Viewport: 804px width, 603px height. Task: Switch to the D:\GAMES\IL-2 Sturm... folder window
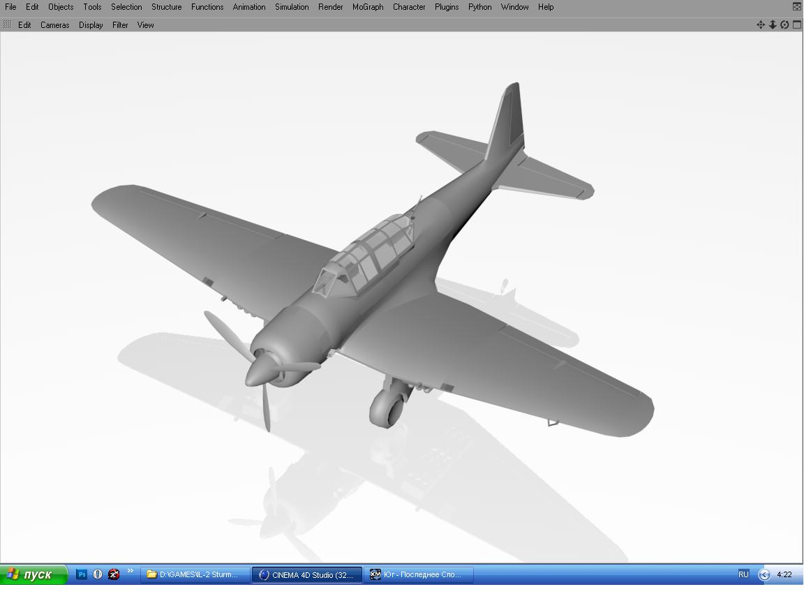click(x=195, y=574)
